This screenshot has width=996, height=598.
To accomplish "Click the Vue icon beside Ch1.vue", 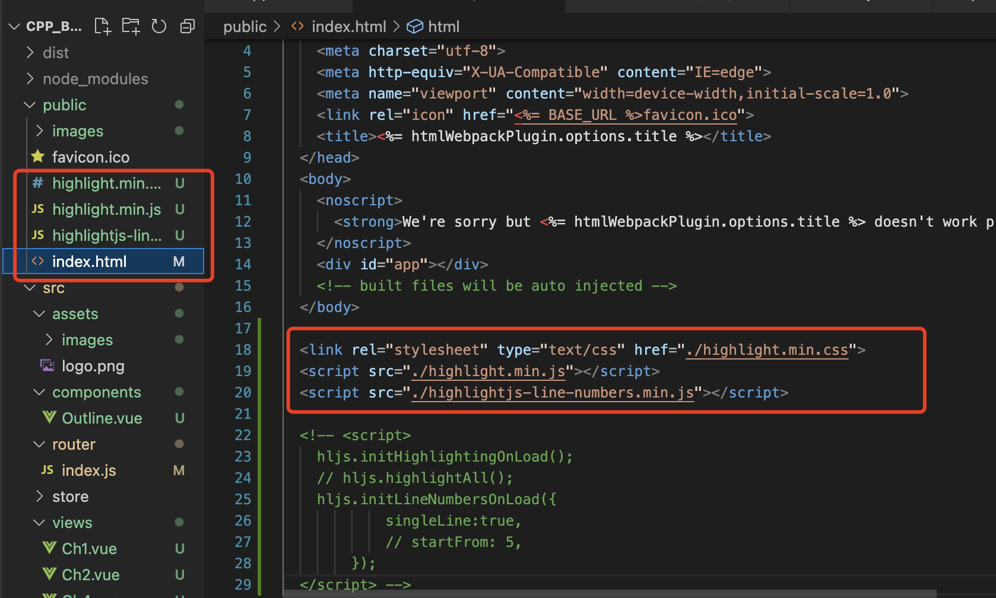I will pyautogui.click(x=49, y=548).
